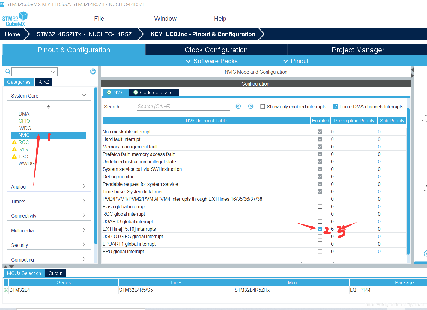Screen dimensions: 427x310
Task: Select the Categories tab
Action: (19, 82)
